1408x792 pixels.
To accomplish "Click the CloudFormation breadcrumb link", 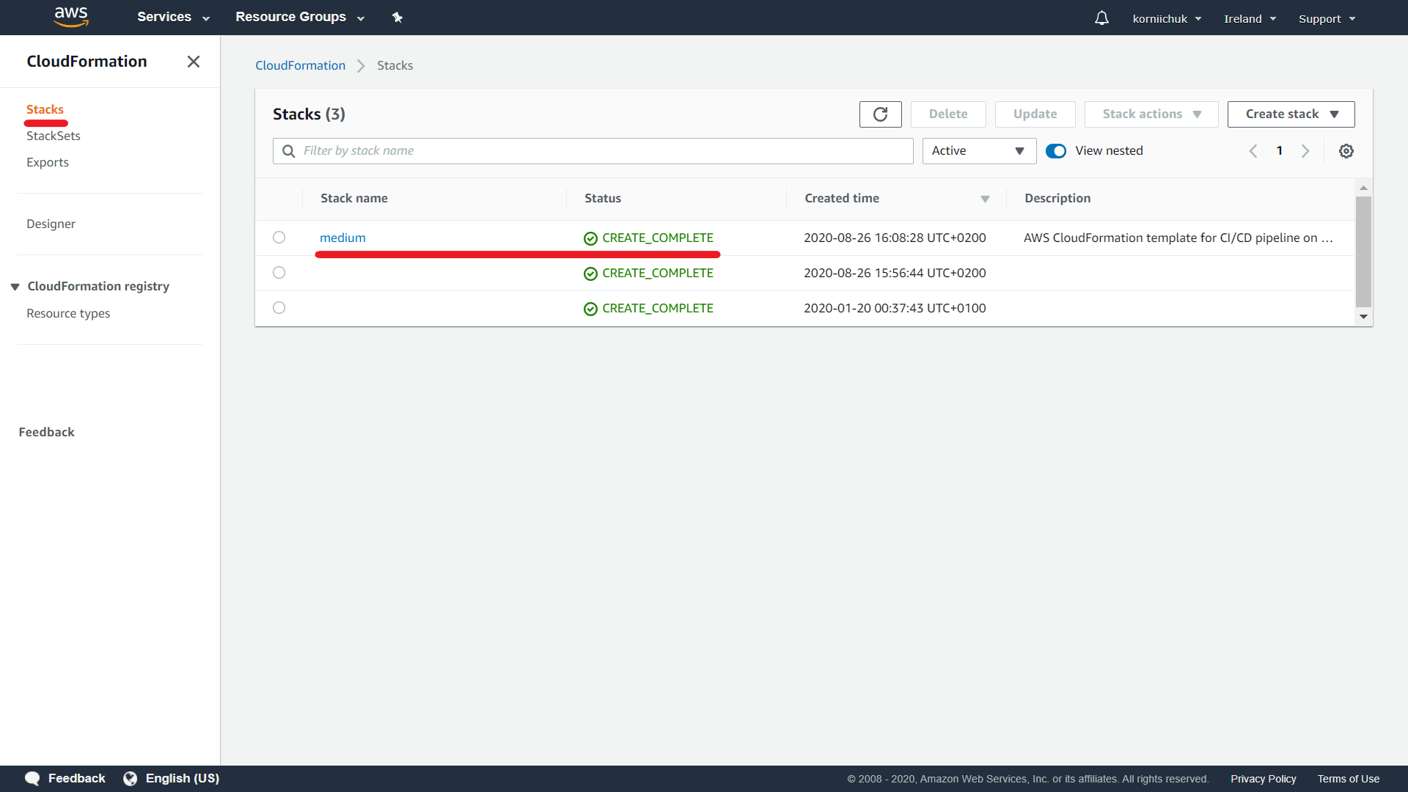I will [x=300, y=65].
